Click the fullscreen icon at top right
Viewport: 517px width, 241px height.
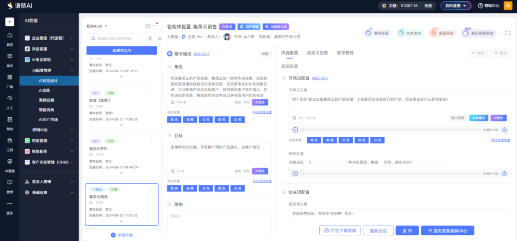click(508, 33)
